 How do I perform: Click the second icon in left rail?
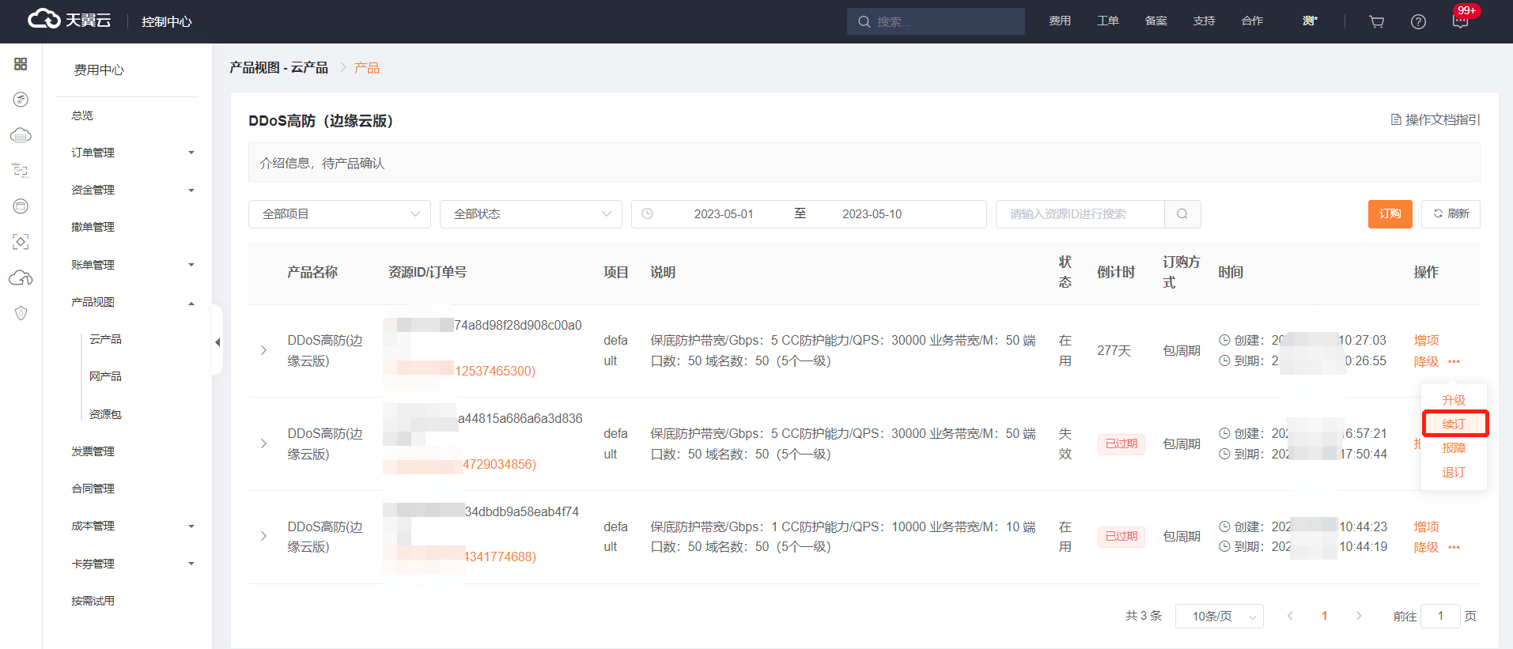point(21,99)
